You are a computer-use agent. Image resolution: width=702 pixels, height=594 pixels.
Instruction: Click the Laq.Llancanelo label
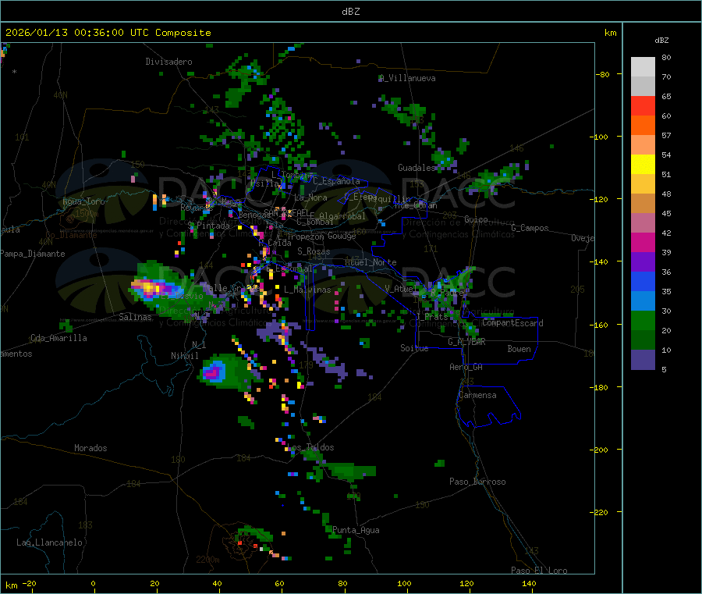(x=49, y=542)
